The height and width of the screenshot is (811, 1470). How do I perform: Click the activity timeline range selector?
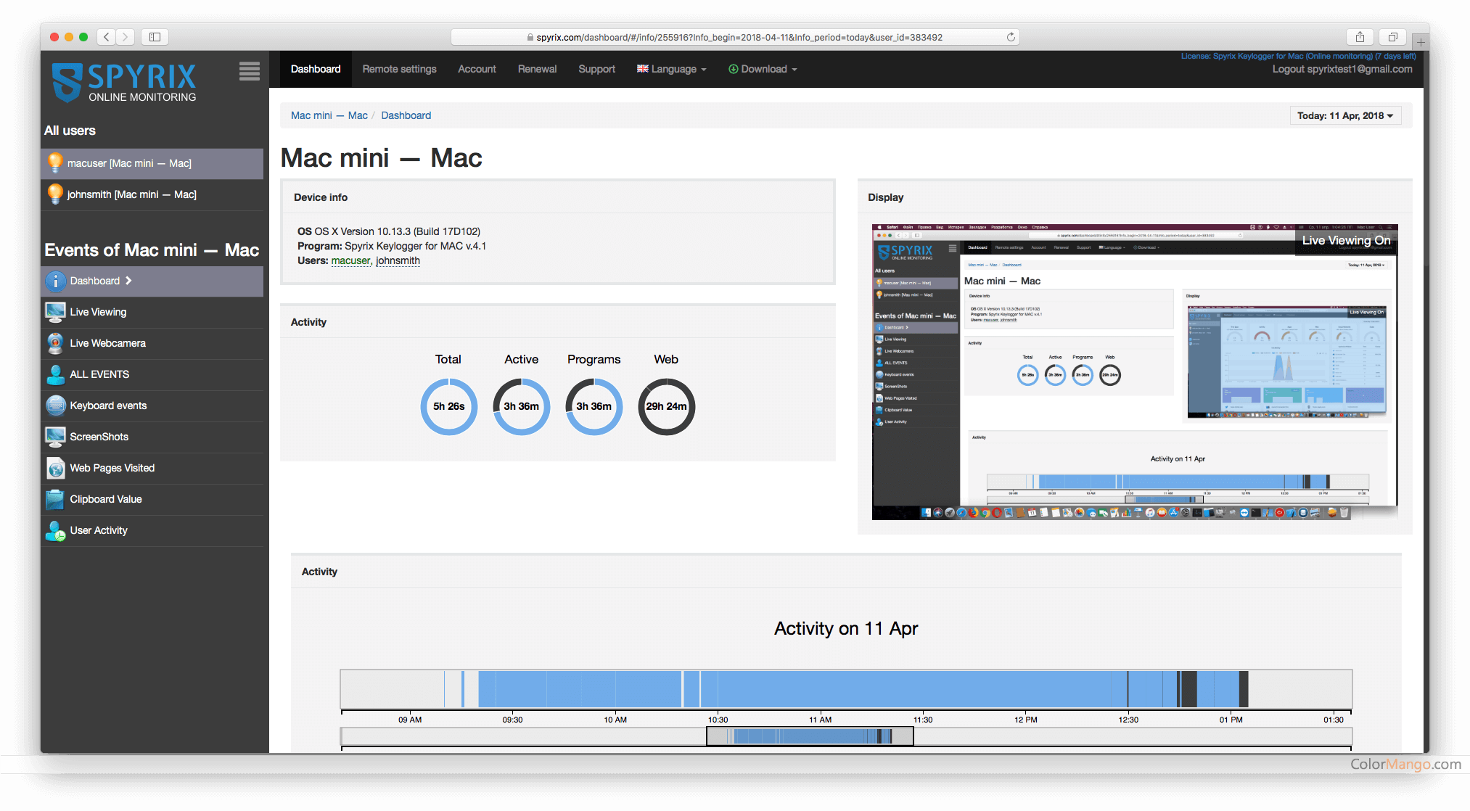[809, 736]
